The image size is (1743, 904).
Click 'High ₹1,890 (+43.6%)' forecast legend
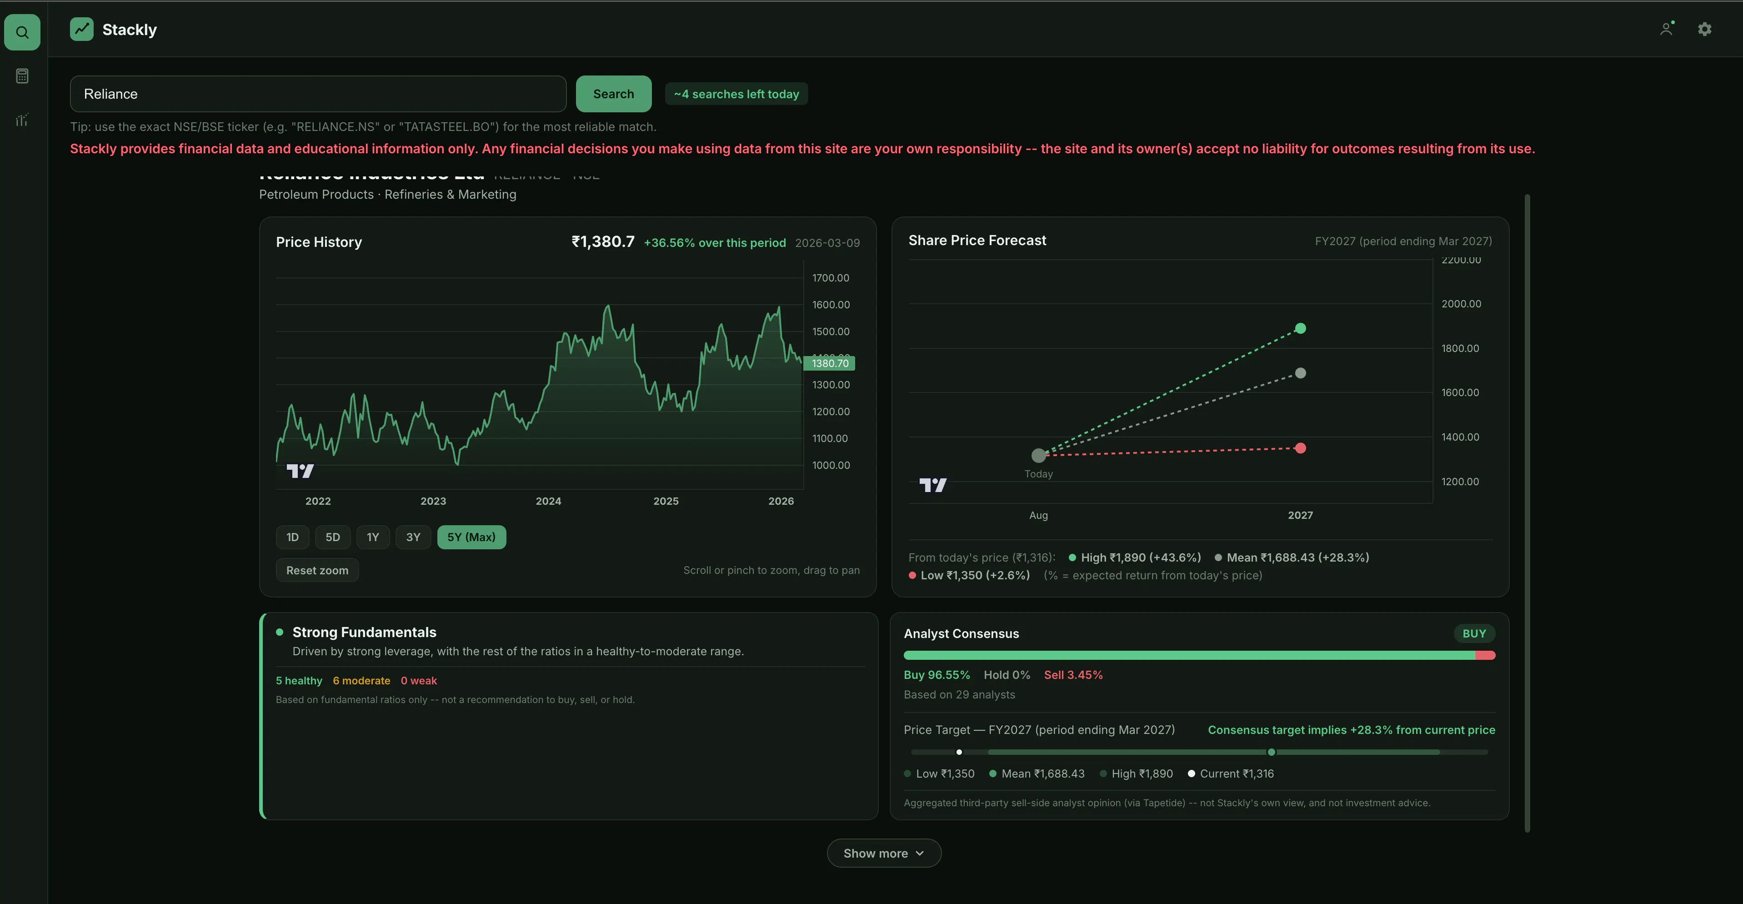pos(1135,557)
